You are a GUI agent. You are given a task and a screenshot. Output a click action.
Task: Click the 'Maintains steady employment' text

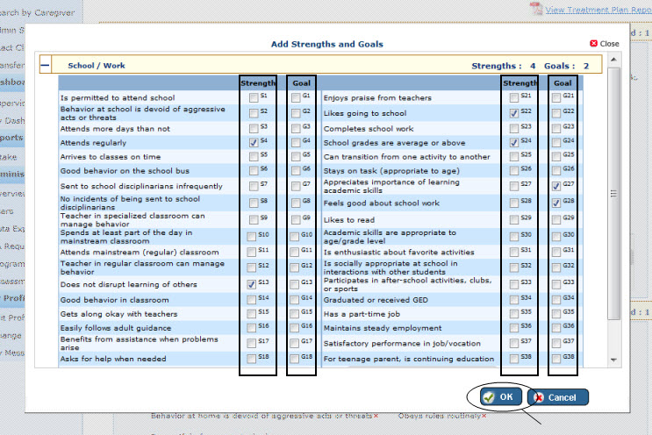(x=383, y=328)
